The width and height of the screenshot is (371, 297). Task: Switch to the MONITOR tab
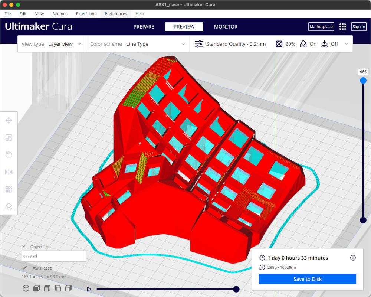226,26
